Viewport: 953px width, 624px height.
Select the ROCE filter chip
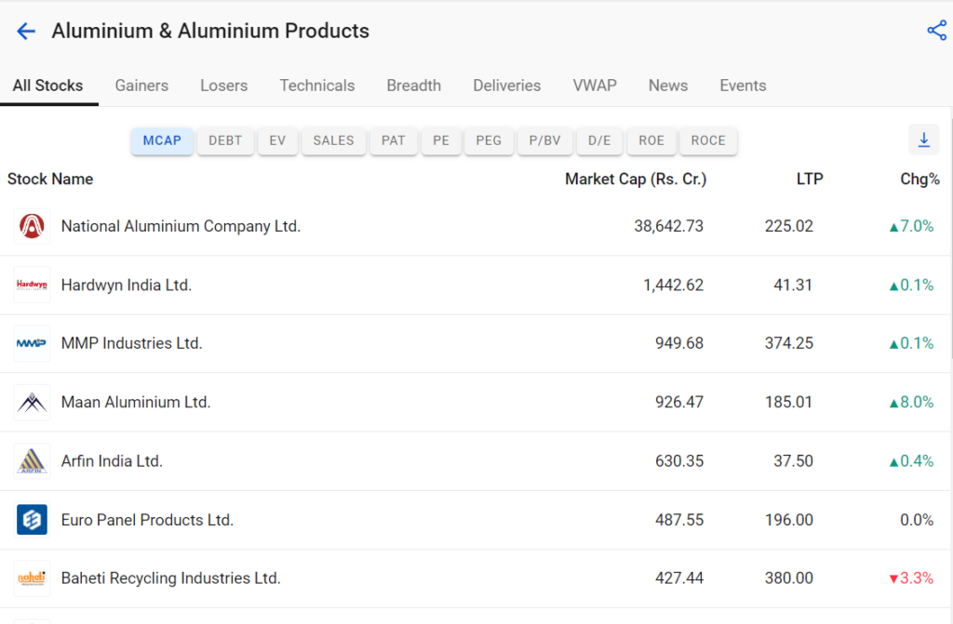tap(708, 141)
